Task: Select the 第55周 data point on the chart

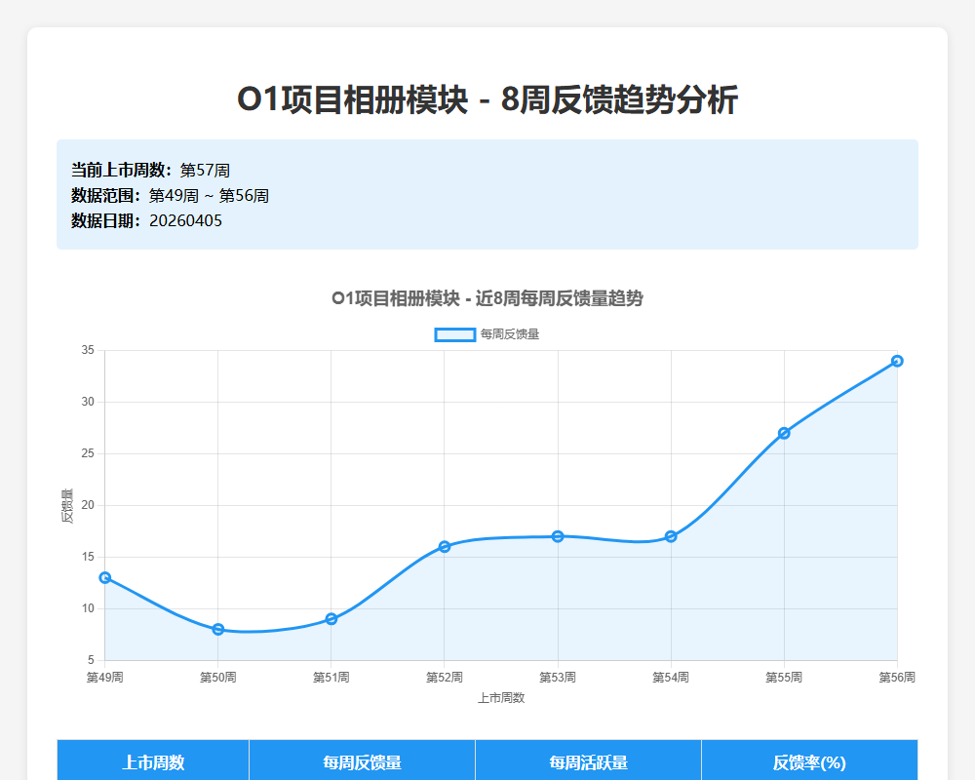Action: 784,433
